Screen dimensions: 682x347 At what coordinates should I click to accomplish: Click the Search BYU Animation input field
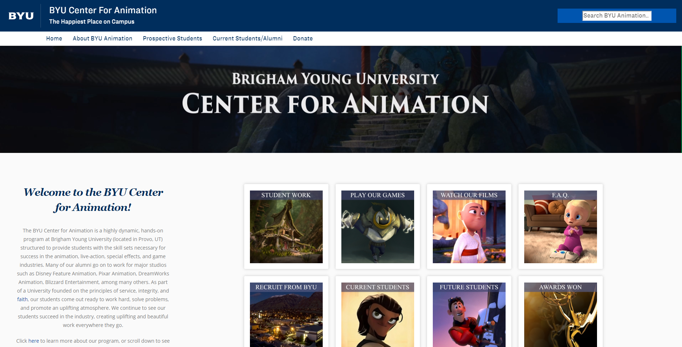pos(617,16)
